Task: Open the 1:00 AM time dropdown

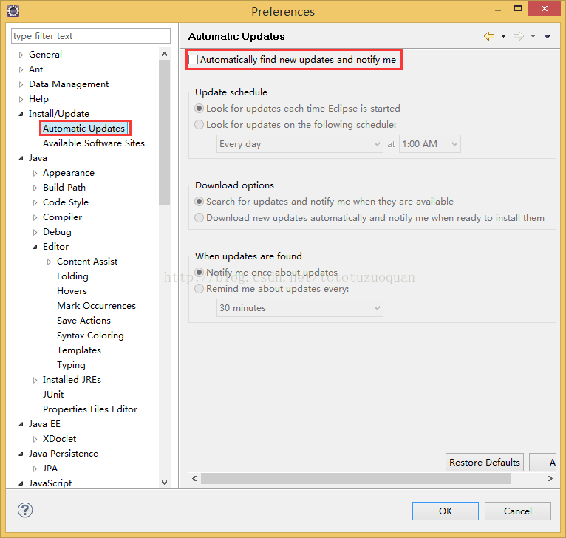Action: pyautogui.click(x=429, y=144)
